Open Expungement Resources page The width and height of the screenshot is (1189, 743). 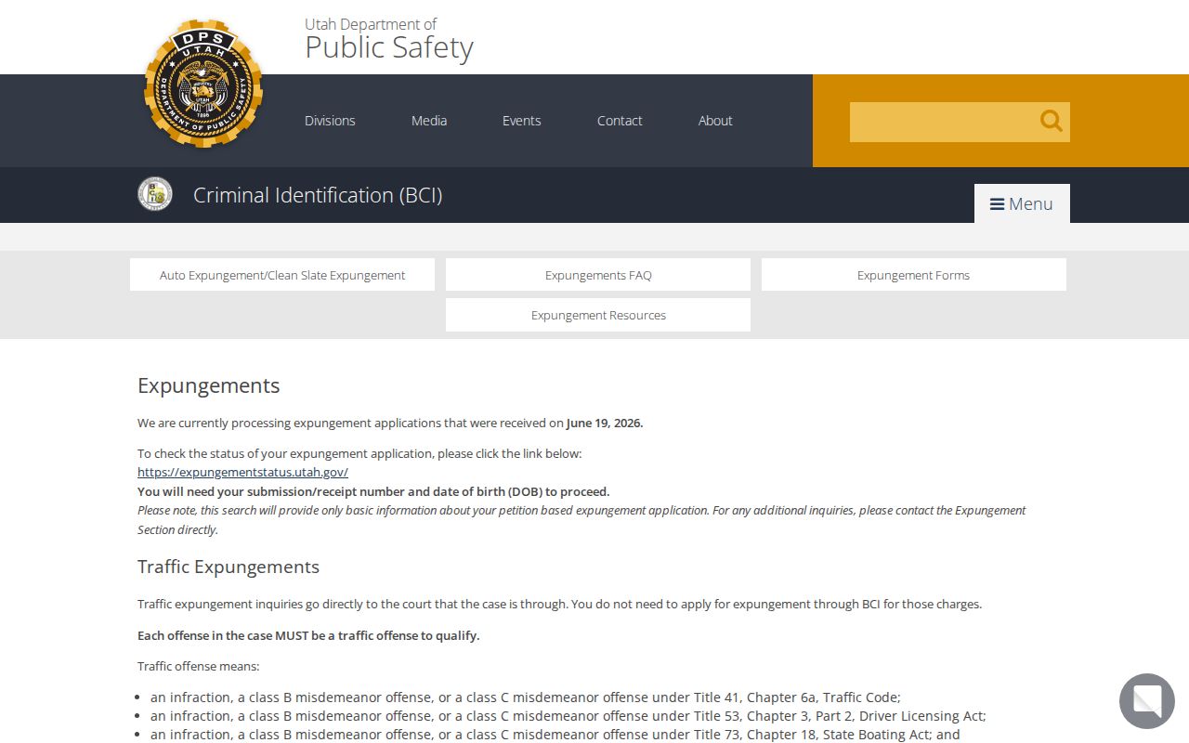[598, 315]
